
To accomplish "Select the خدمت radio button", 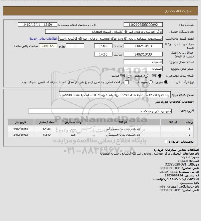I will point(146,76).
